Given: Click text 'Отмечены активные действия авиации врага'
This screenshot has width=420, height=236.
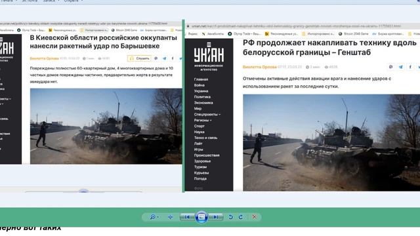Looking at the screenshot, I should coord(317,83).
